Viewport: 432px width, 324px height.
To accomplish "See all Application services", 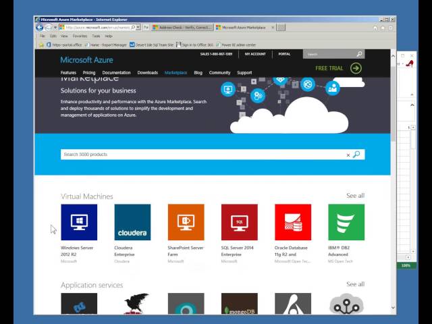I will point(356,284).
